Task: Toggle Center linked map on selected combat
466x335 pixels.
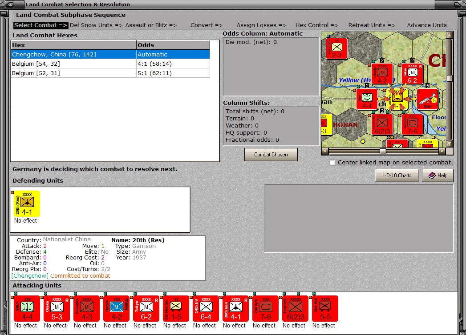Action: pyautogui.click(x=332, y=163)
